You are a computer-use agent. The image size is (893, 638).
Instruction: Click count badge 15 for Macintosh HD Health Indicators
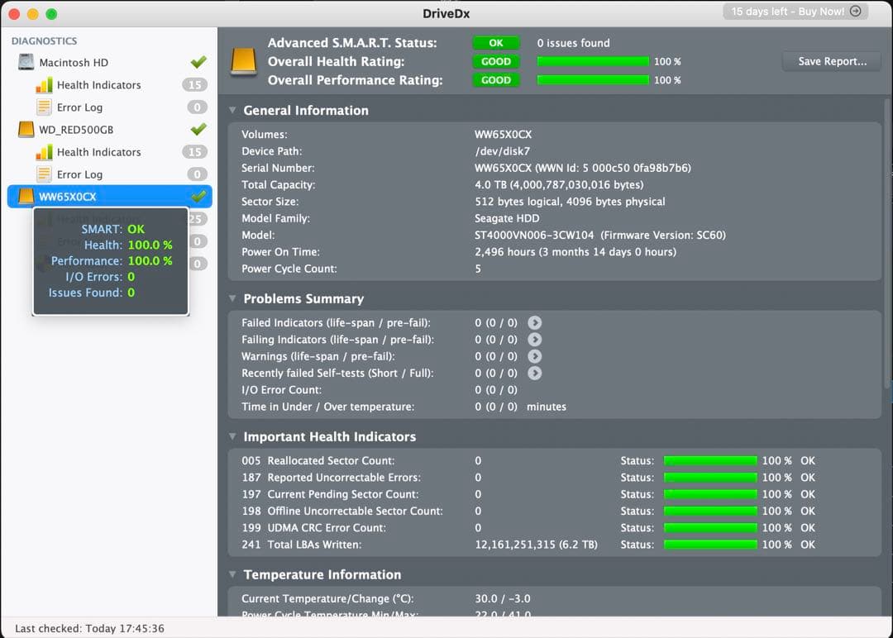point(195,85)
